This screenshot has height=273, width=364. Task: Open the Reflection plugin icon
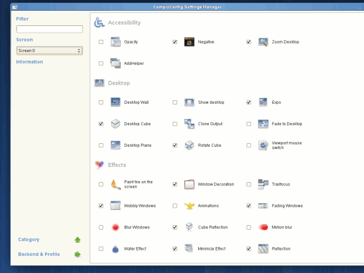tap(263, 249)
